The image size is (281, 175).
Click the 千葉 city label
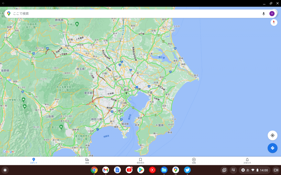coord(150,93)
